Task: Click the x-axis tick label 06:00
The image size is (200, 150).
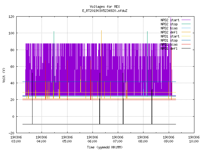Action: point(92,141)
